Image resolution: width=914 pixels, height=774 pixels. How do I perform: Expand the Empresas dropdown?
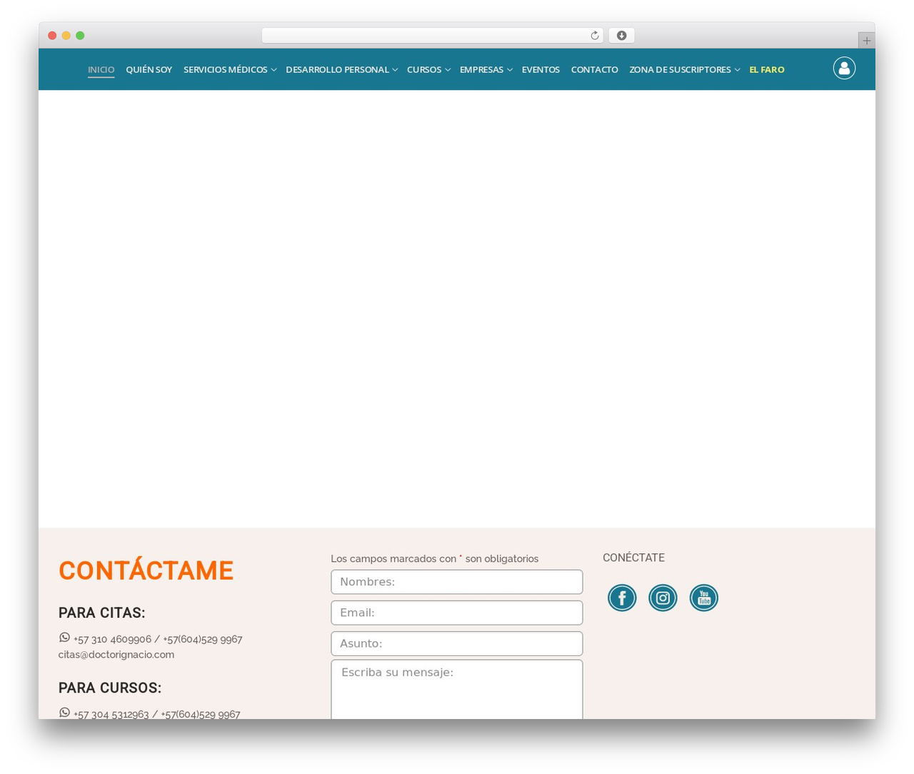(x=486, y=69)
